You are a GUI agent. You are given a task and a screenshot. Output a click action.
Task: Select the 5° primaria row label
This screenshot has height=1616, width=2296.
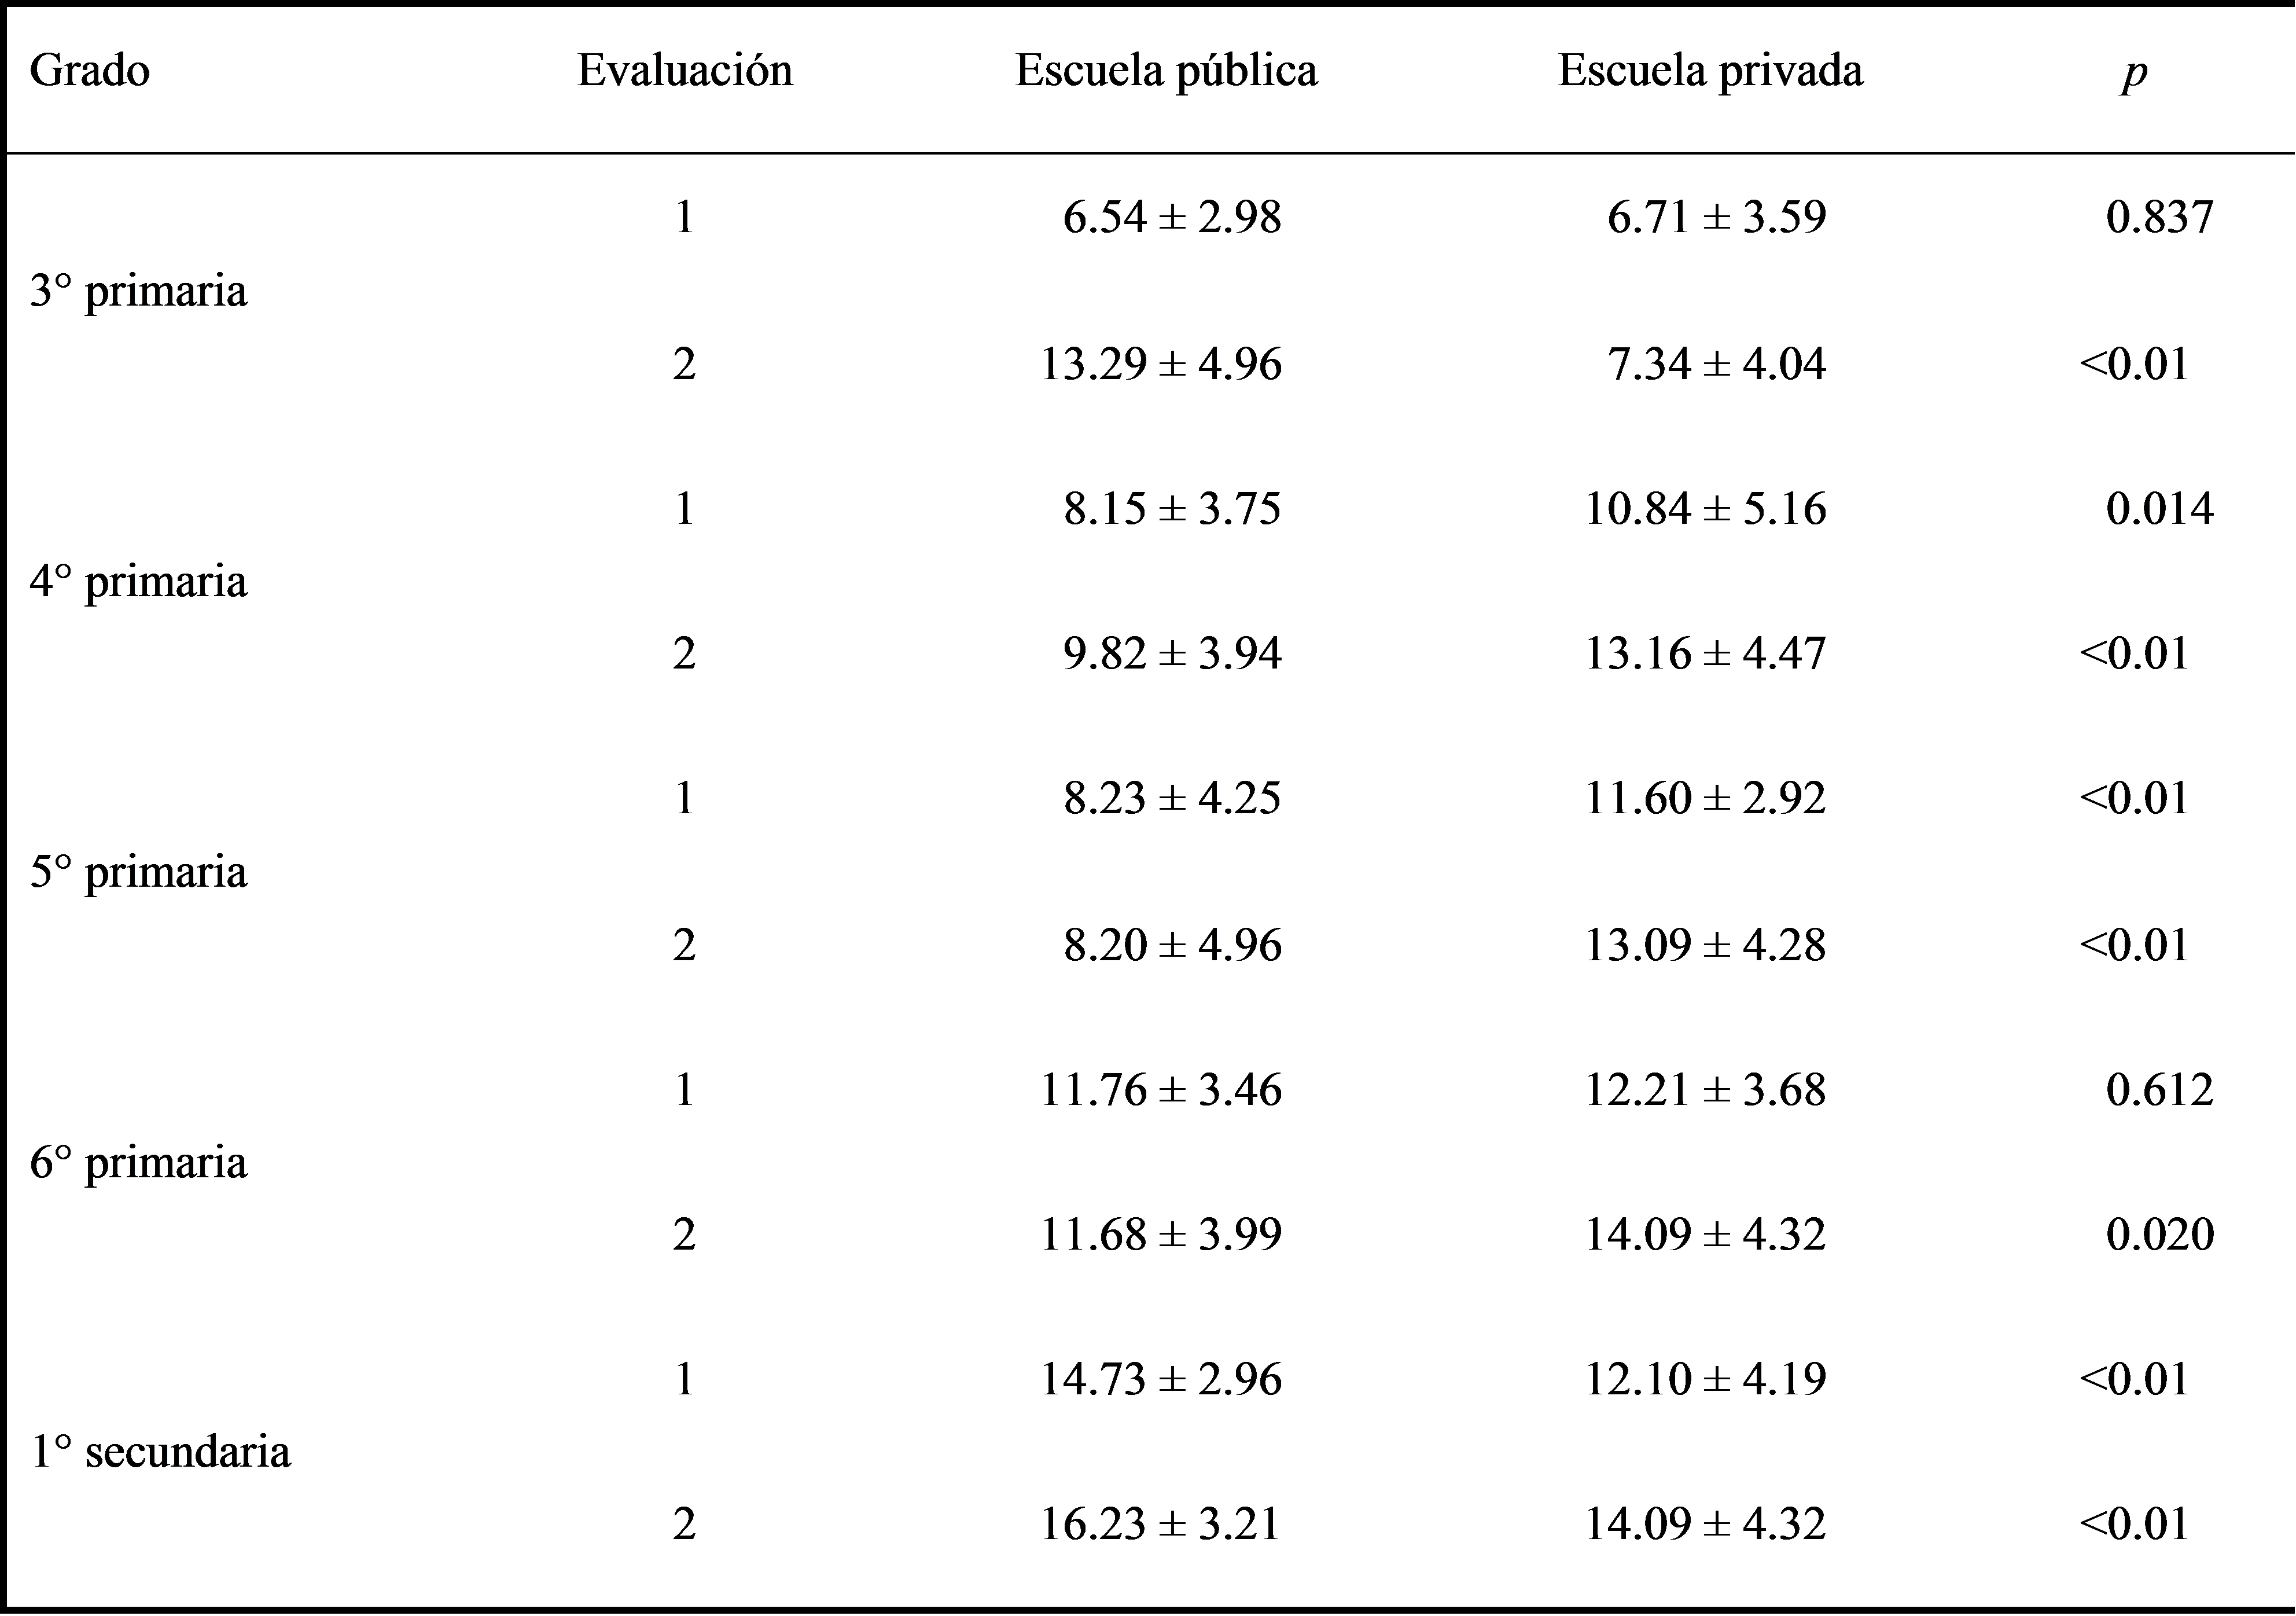[x=138, y=872]
